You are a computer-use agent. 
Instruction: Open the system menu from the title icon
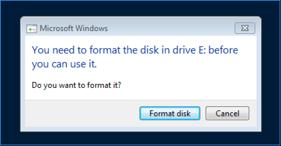[32, 28]
